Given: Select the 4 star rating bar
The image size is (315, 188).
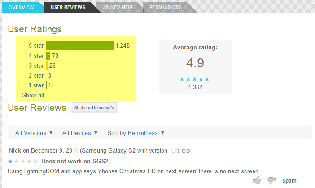Looking at the screenshot, I should click(48, 56).
